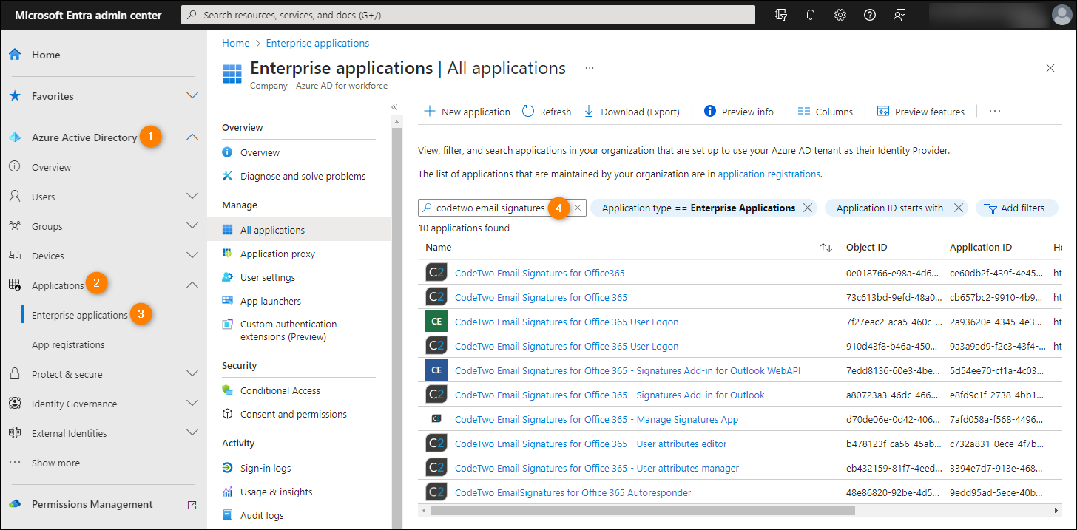
Task: Click the Preview info icon
Action: 710,112
